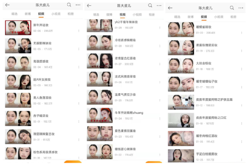The image size is (248, 165).
Task: Select 小视频 tab above 新年开运妆 list
Action: [x=56, y=14]
